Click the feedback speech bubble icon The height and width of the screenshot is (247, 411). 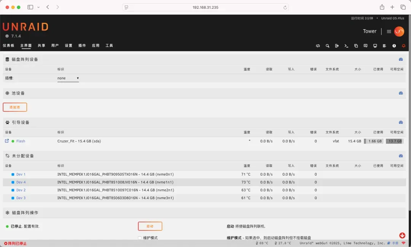pos(365,46)
